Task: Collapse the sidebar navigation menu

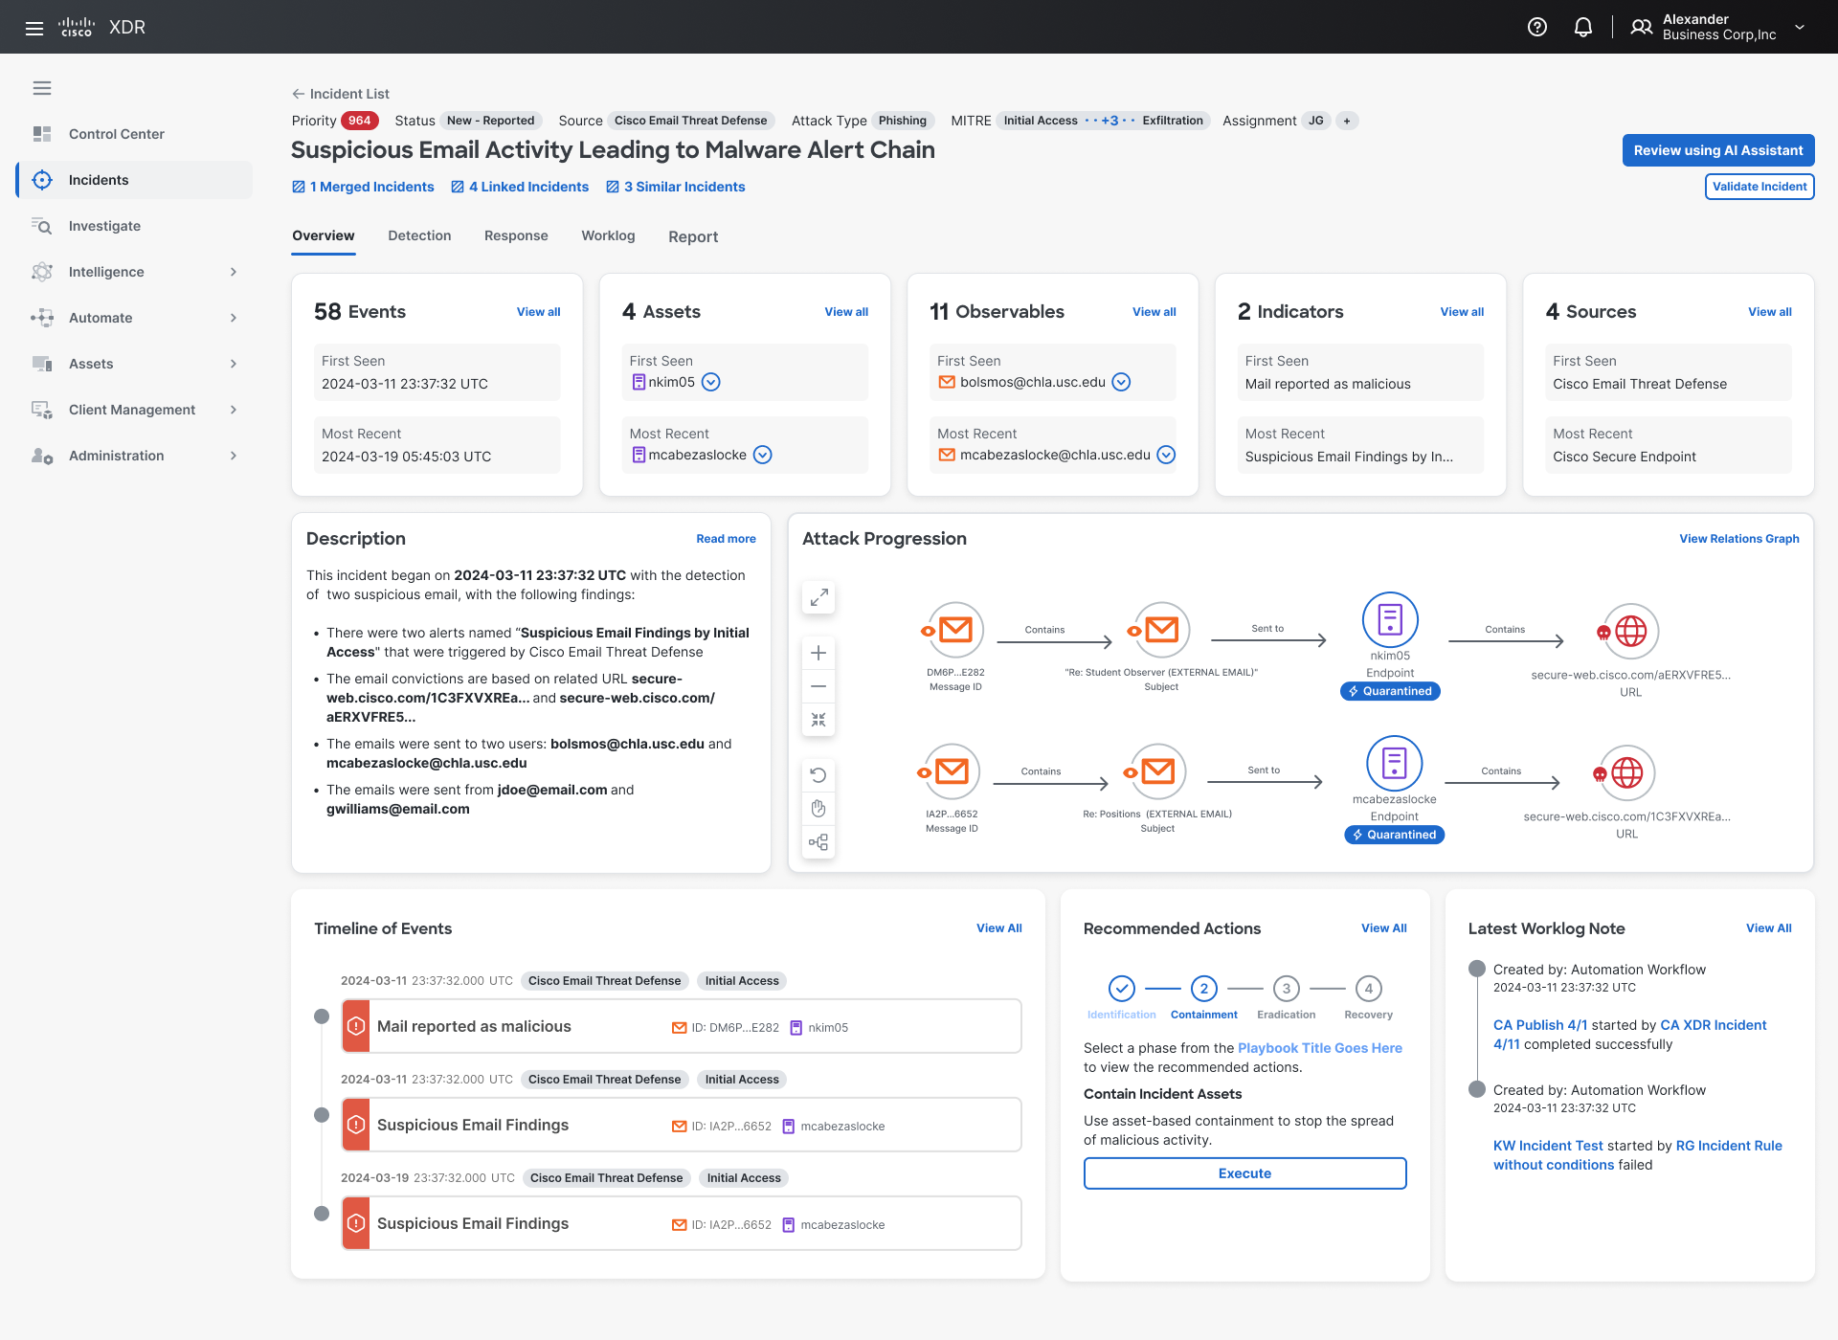Action: 42,88
